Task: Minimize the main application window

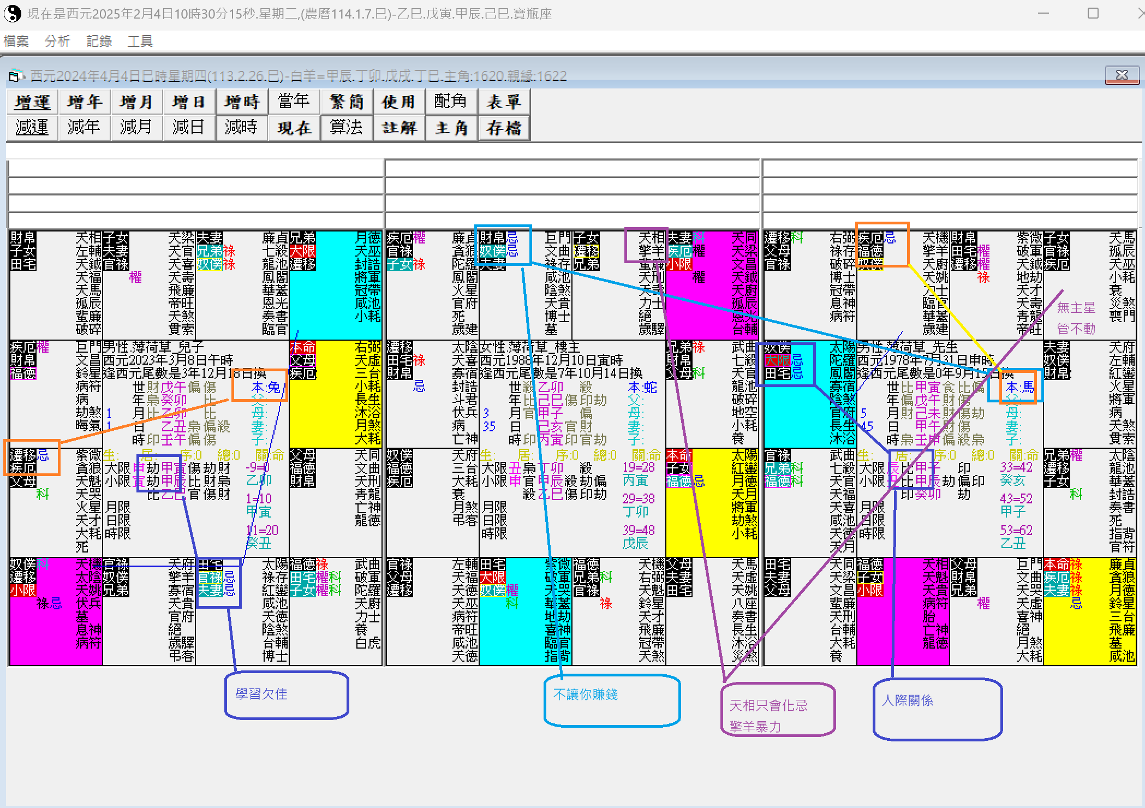Action: [1043, 13]
